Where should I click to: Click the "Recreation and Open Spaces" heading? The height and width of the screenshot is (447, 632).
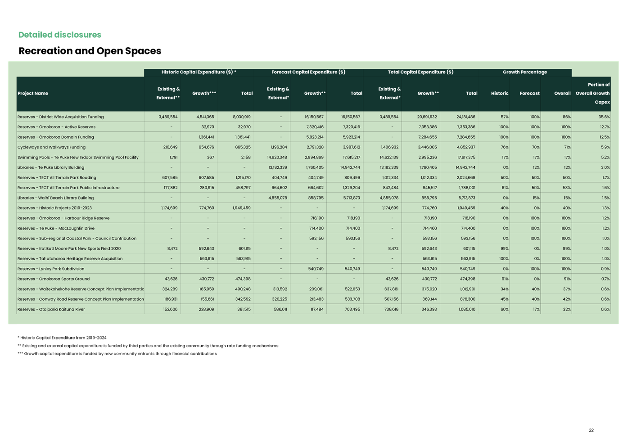(x=90, y=51)
